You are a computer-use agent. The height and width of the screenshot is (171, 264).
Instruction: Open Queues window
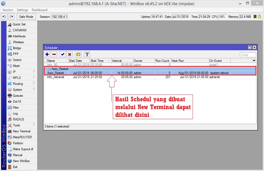pos(18,96)
